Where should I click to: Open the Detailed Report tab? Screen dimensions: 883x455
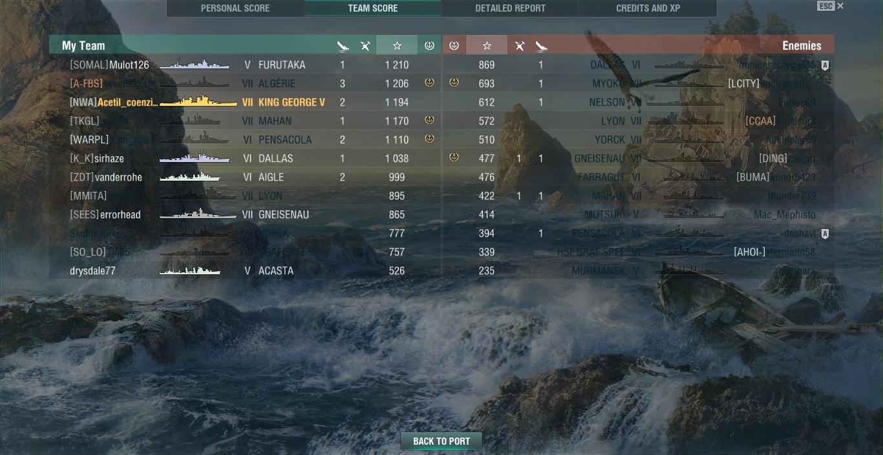point(511,8)
